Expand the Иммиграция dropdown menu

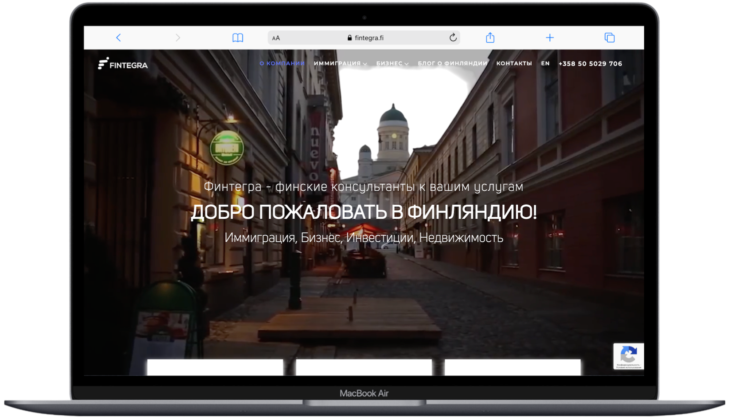coord(340,63)
